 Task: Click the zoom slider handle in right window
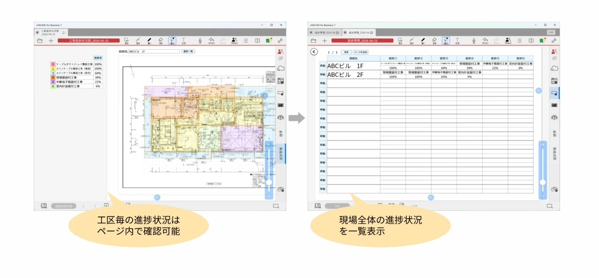click(543, 182)
